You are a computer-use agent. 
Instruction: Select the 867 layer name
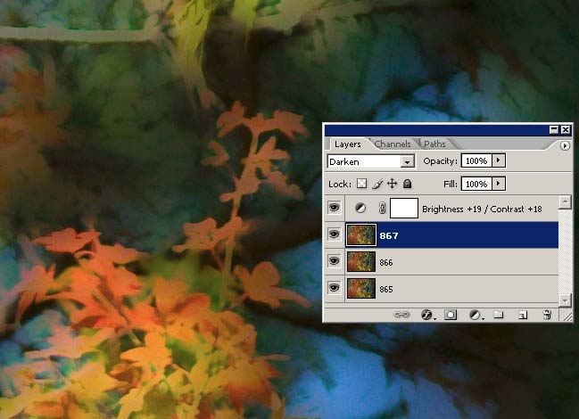389,235
